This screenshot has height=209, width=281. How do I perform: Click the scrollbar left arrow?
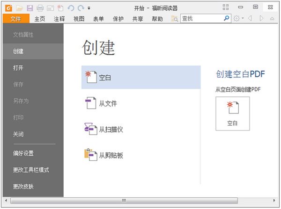point(6,201)
